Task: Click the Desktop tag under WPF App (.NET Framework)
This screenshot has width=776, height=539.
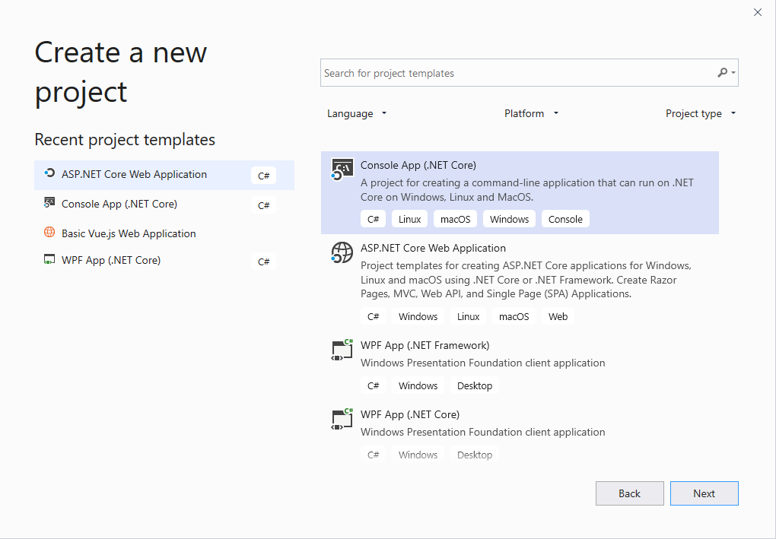Action: (475, 385)
